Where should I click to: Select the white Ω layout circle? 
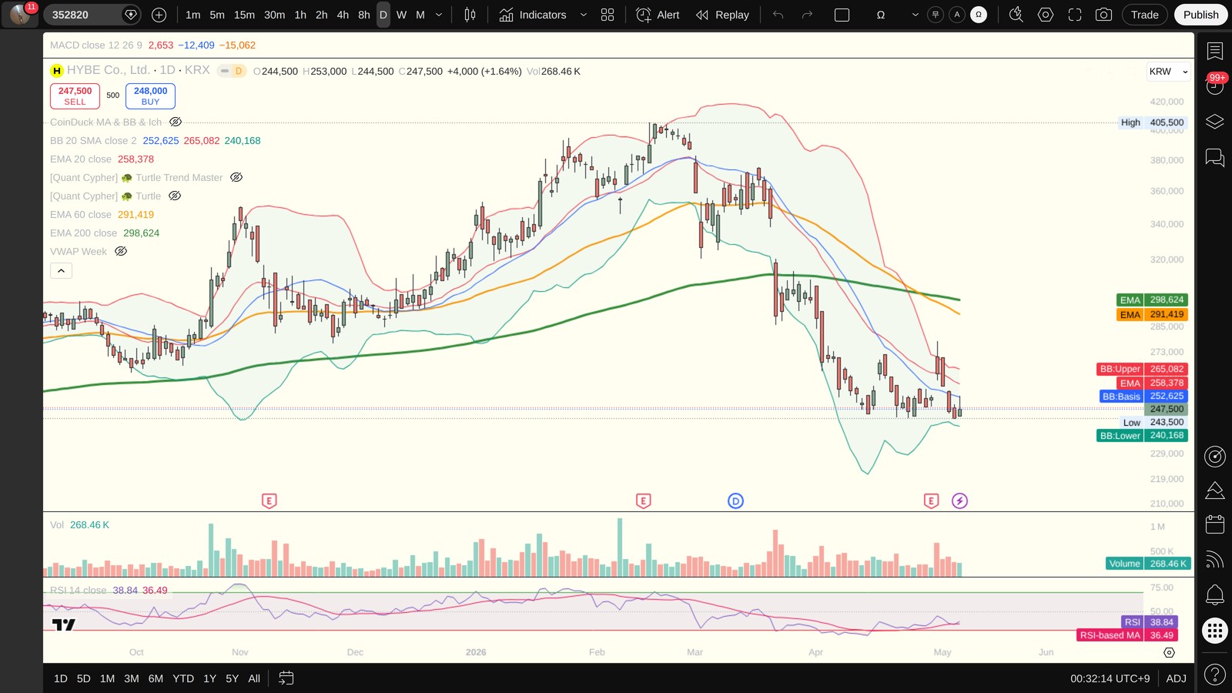979,15
